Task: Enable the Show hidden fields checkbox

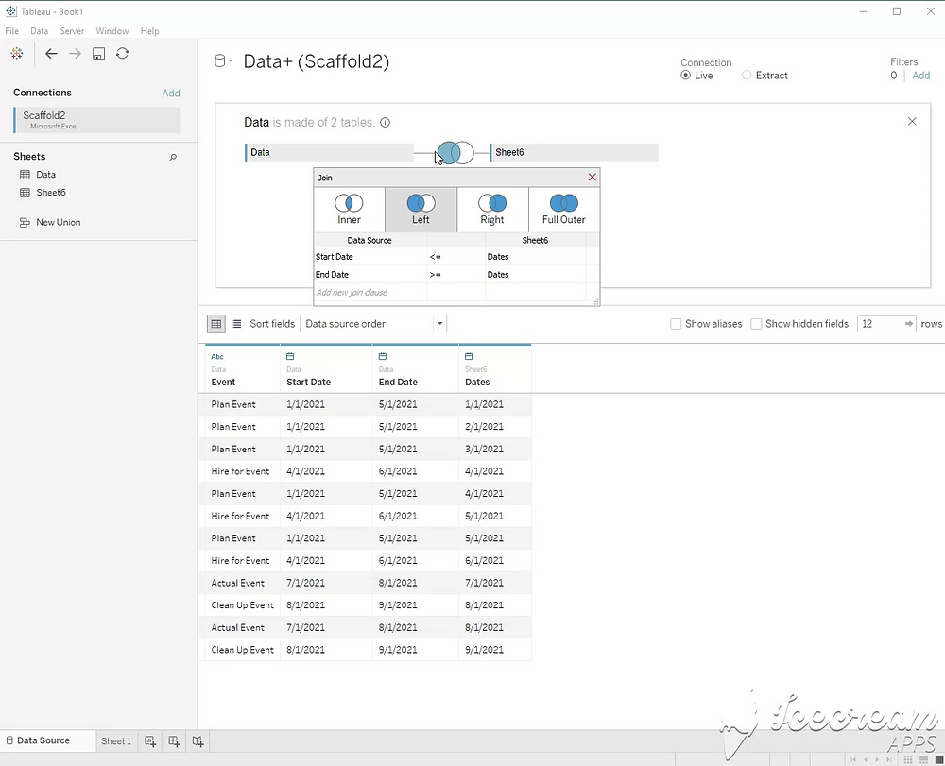Action: tap(756, 324)
